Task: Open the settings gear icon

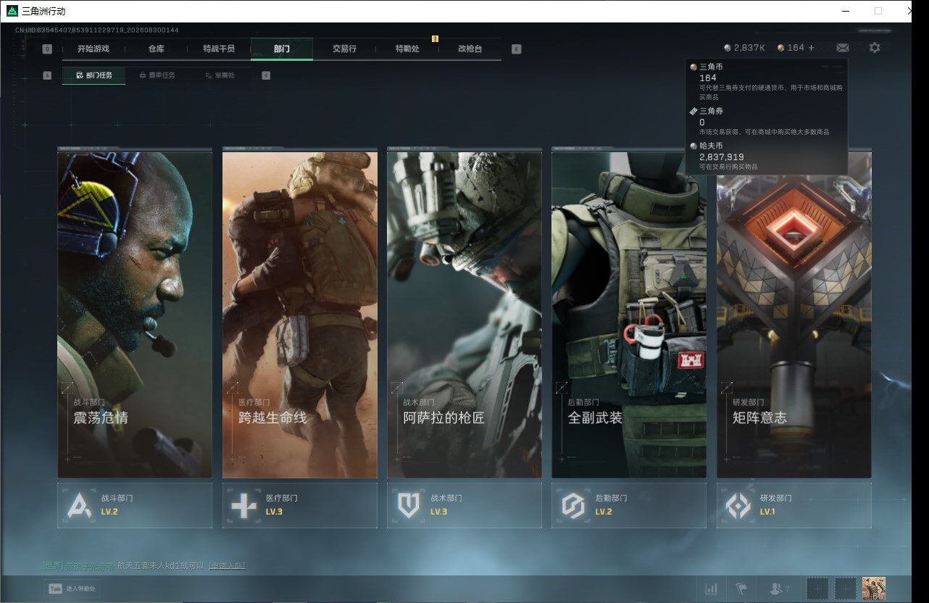Action: (875, 48)
